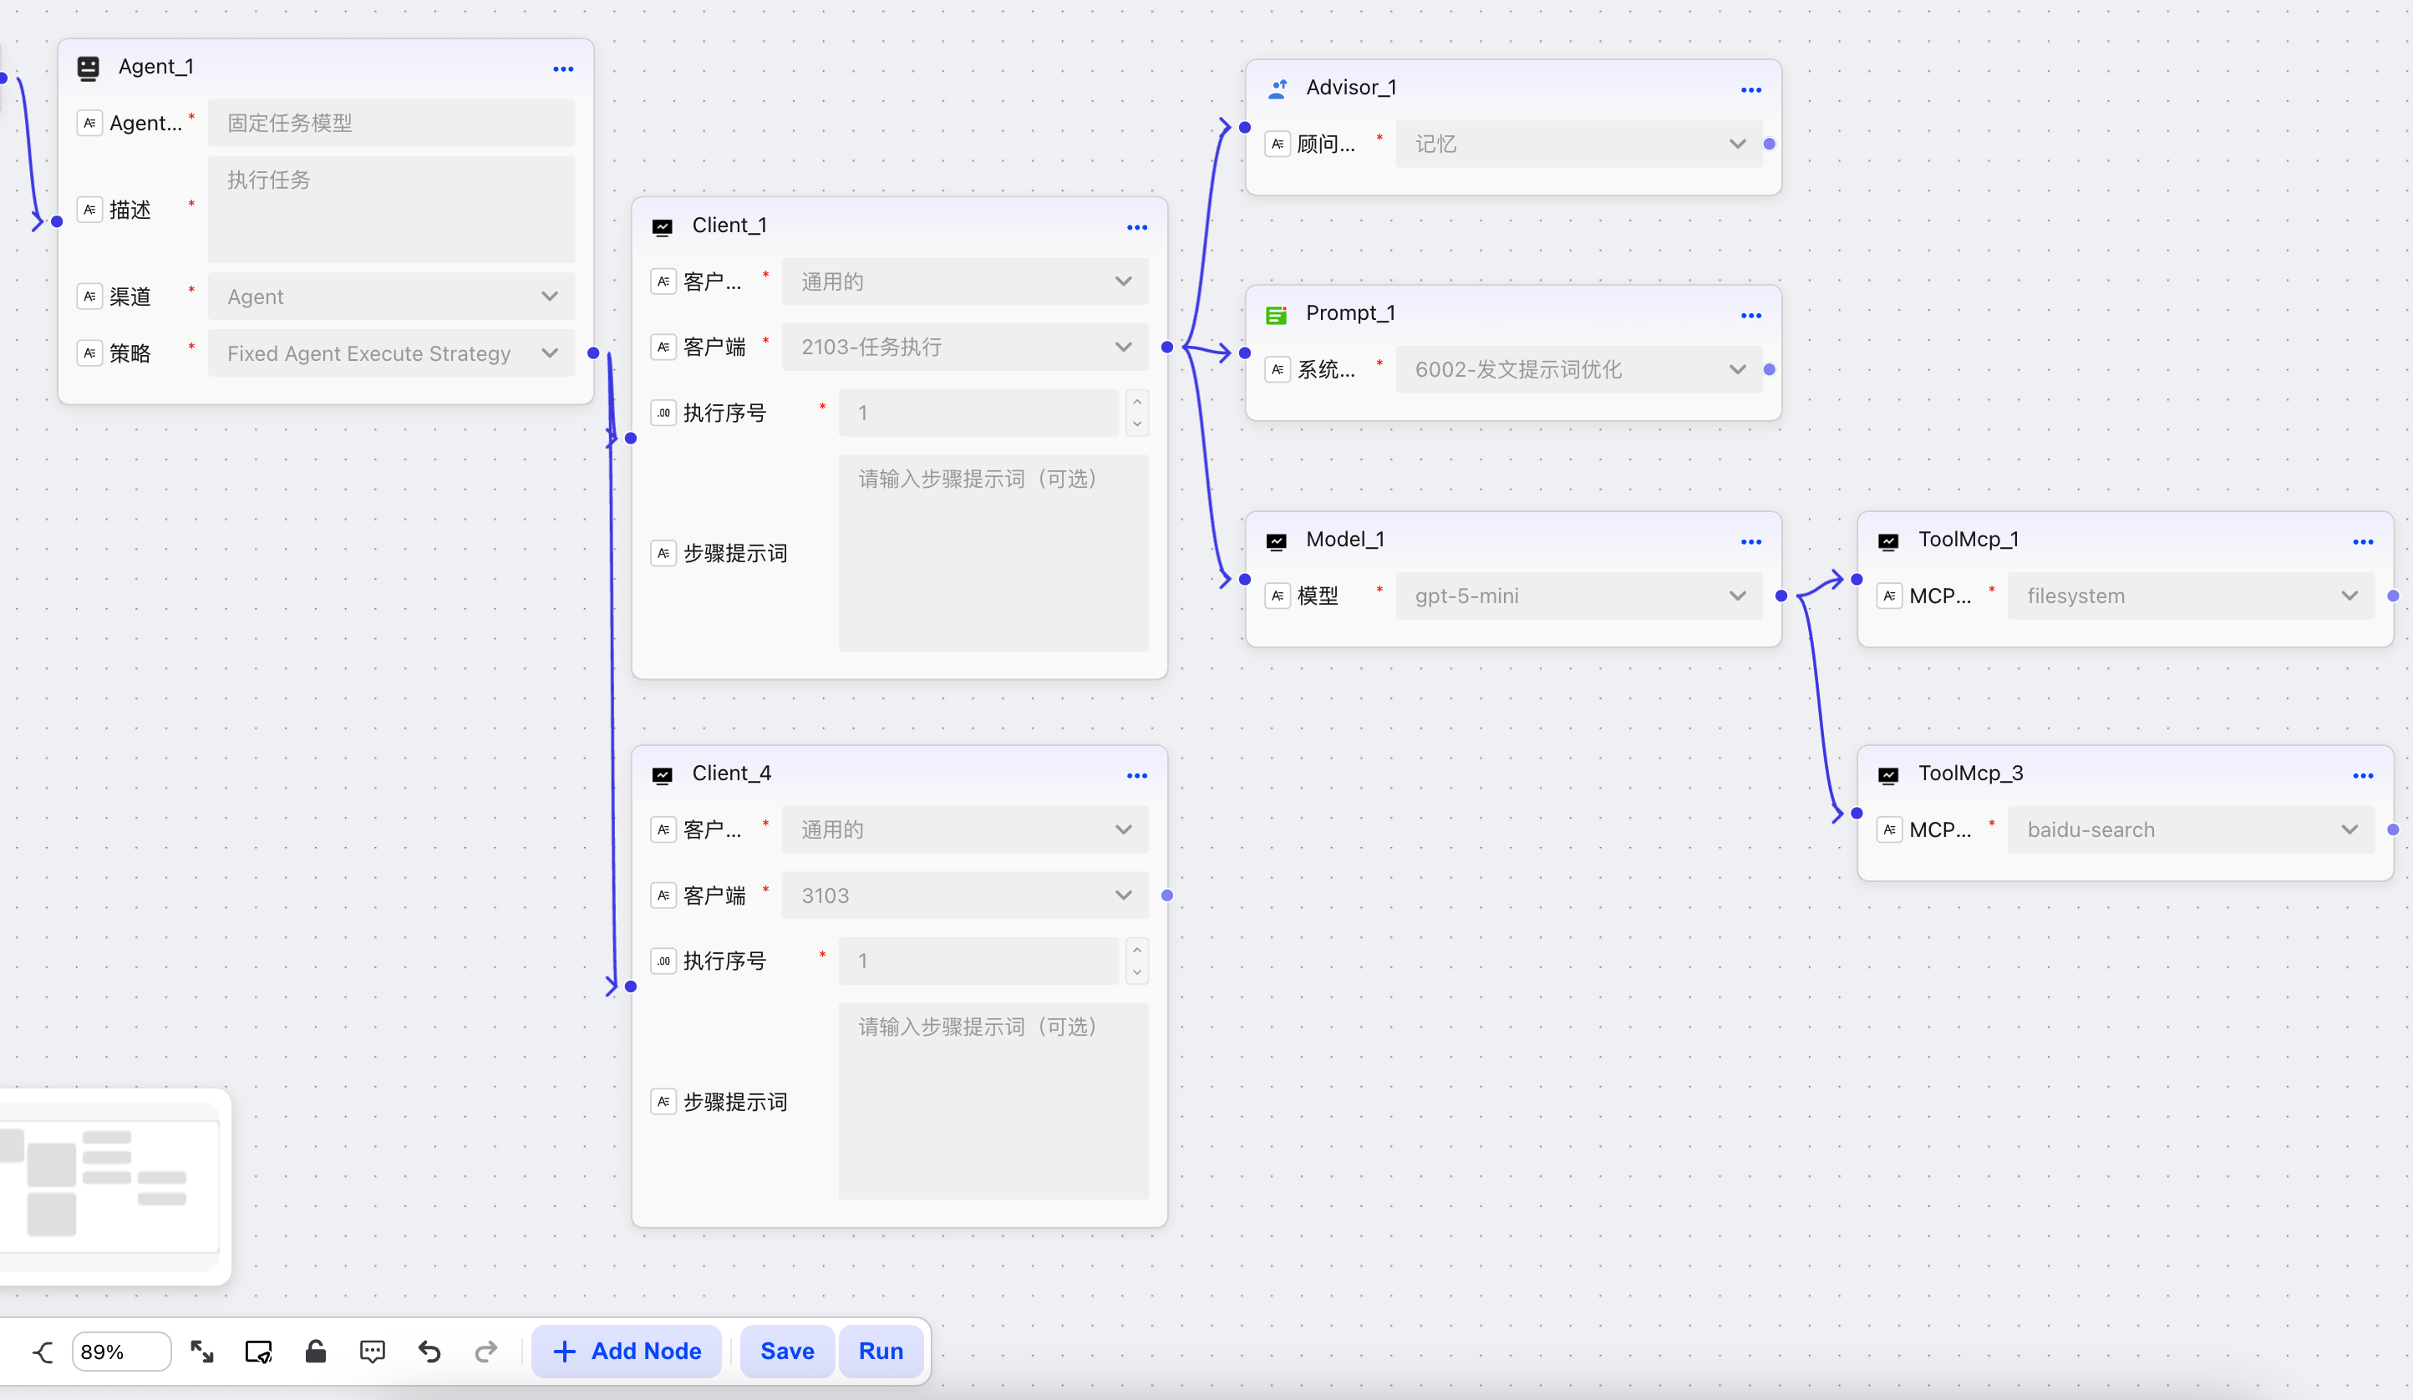This screenshot has width=2413, height=1400.
Task: Open ToolMcp_3 node's three-dot menu
Action: 2362,776
